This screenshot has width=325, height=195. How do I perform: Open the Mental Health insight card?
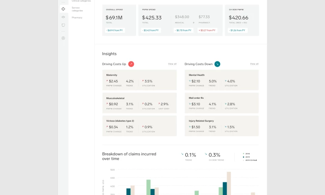pyautogui.click(x=221, y=80)
